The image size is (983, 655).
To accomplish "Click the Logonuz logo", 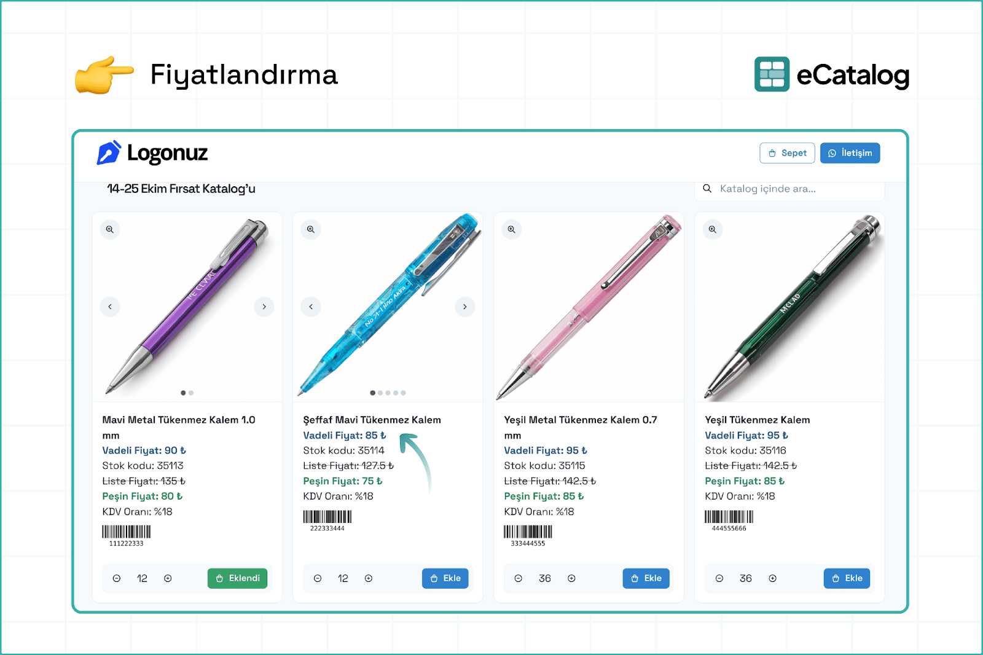I will tap(152, 153).
